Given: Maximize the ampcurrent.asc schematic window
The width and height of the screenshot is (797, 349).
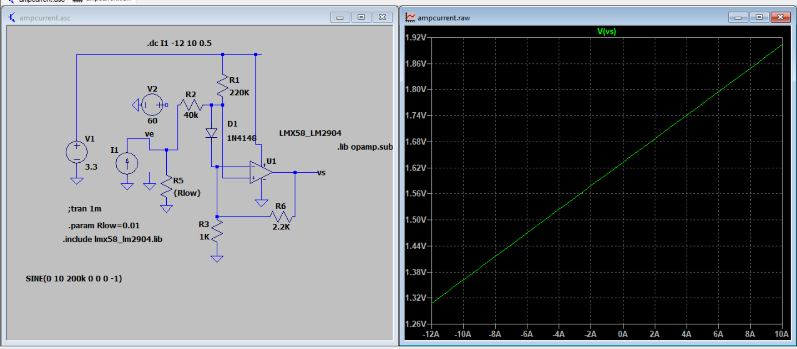Looking at the screenshot, I should click(x=361, y=17).
